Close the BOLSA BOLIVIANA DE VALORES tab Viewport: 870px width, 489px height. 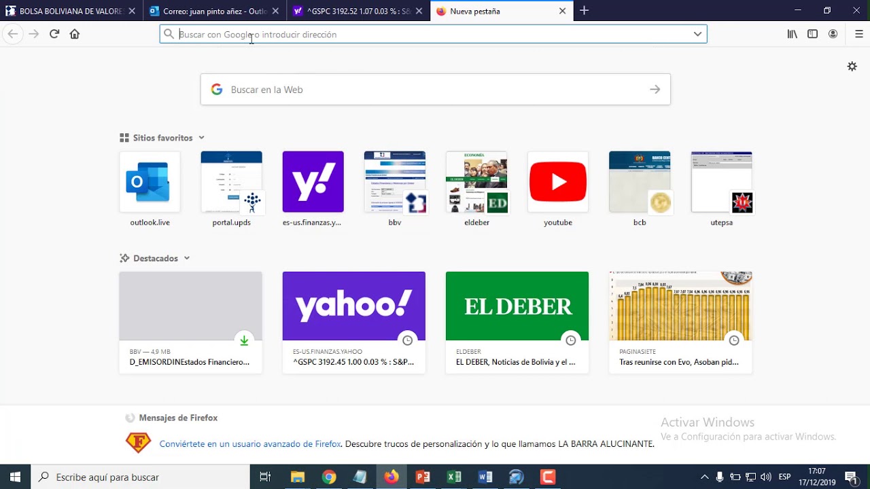[x=132, y=11]
